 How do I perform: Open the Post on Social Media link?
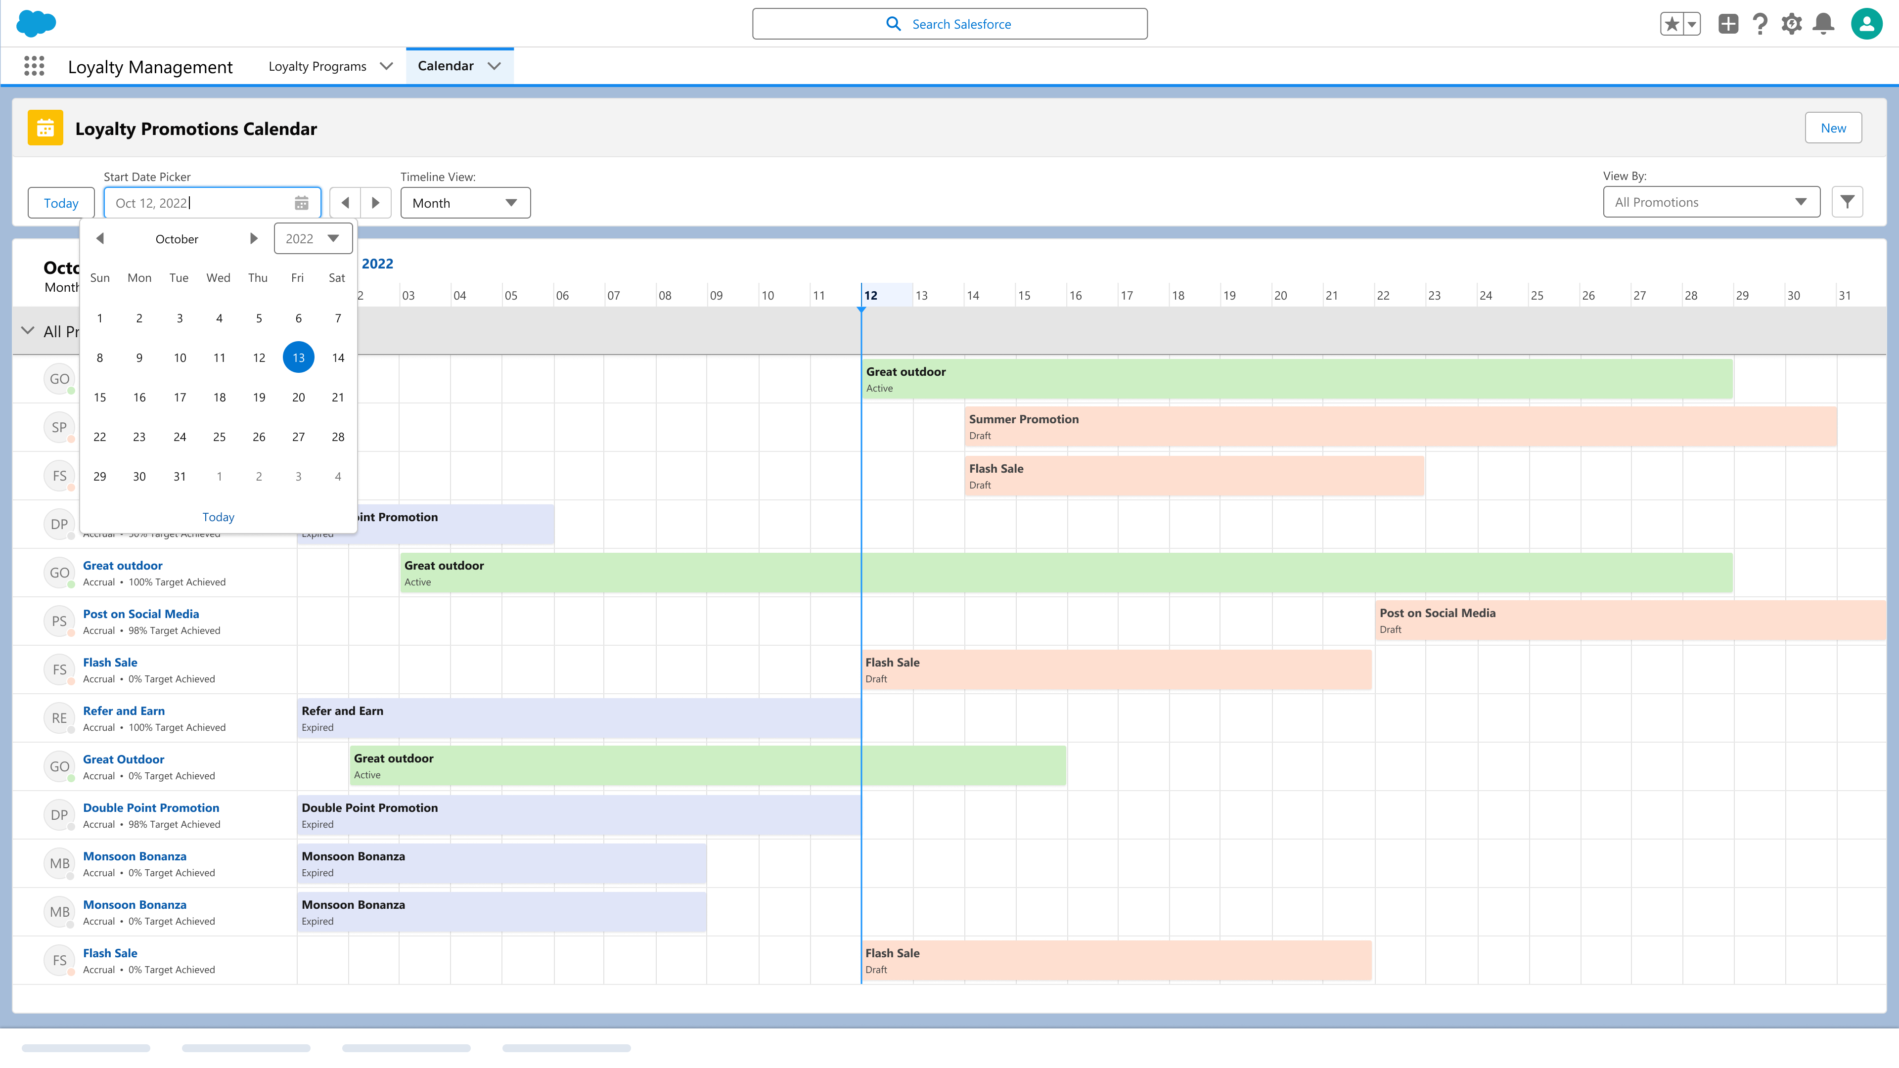point(141,614)
